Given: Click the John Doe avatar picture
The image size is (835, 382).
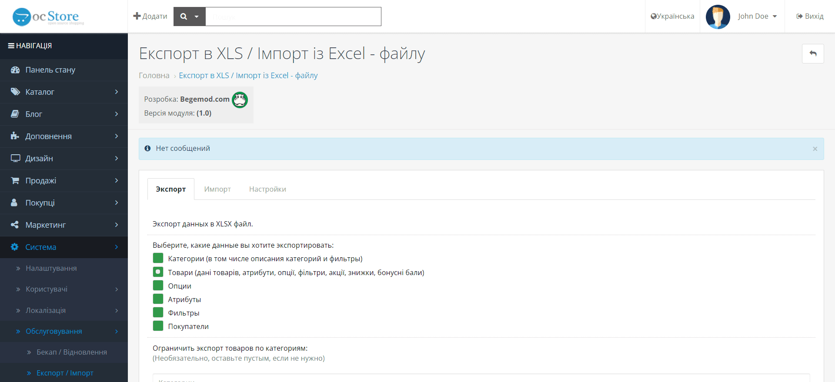Looking at the screenshot, I should point(718,17).
